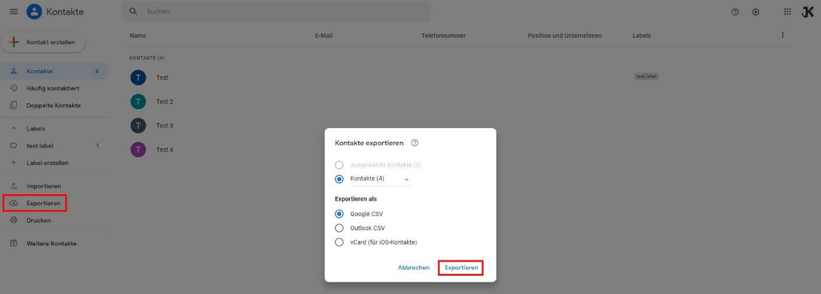Click the export dialog help icon

click(415, 143)
